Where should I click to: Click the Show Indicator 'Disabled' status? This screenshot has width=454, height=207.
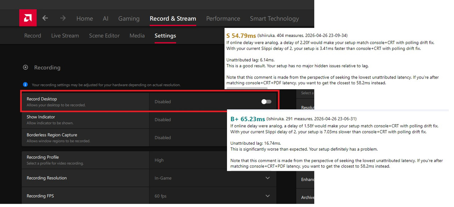click(x=163, y=120)
